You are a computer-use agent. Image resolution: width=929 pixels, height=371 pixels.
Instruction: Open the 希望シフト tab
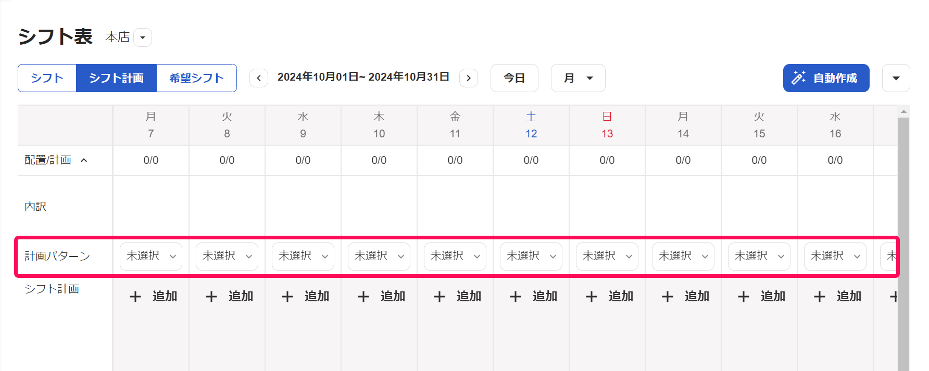pos(196,78)
